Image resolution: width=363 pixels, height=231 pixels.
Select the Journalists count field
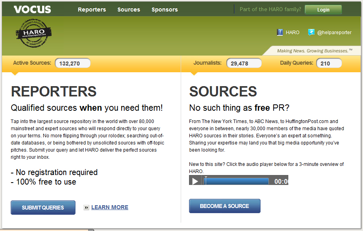[244, 63]
